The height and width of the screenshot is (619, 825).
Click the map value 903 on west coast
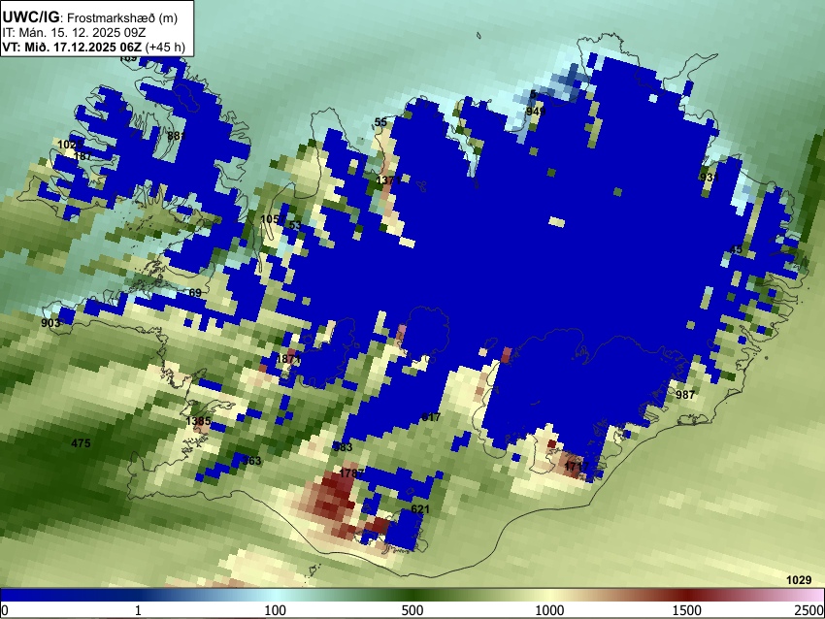tap(50, 323)
